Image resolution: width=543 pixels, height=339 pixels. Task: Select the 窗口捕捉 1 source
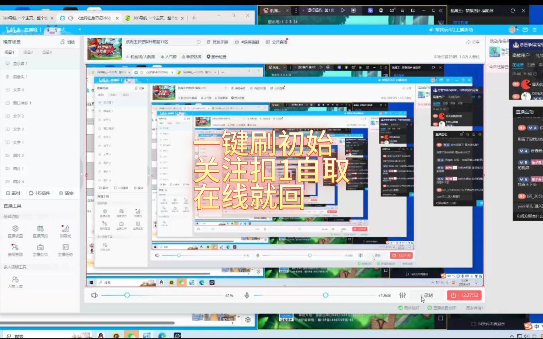pyautogui.click(x=40, y=103)
